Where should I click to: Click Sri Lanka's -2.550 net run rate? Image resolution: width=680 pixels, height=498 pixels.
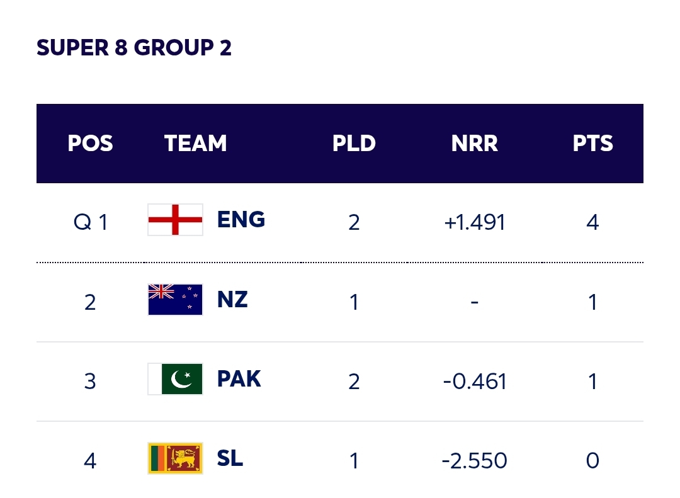pos(474,461)
